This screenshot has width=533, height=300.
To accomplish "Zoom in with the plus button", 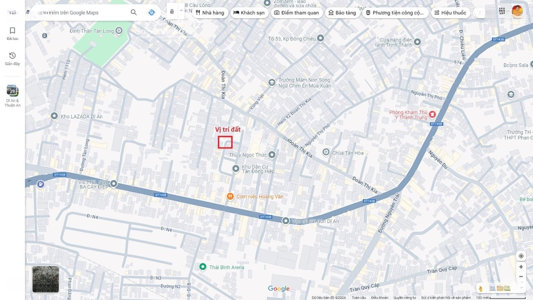I will (x=521, y=267).
